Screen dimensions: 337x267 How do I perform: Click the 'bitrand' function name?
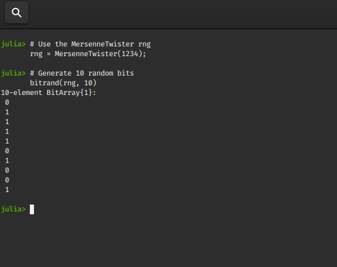click(44, 83)
